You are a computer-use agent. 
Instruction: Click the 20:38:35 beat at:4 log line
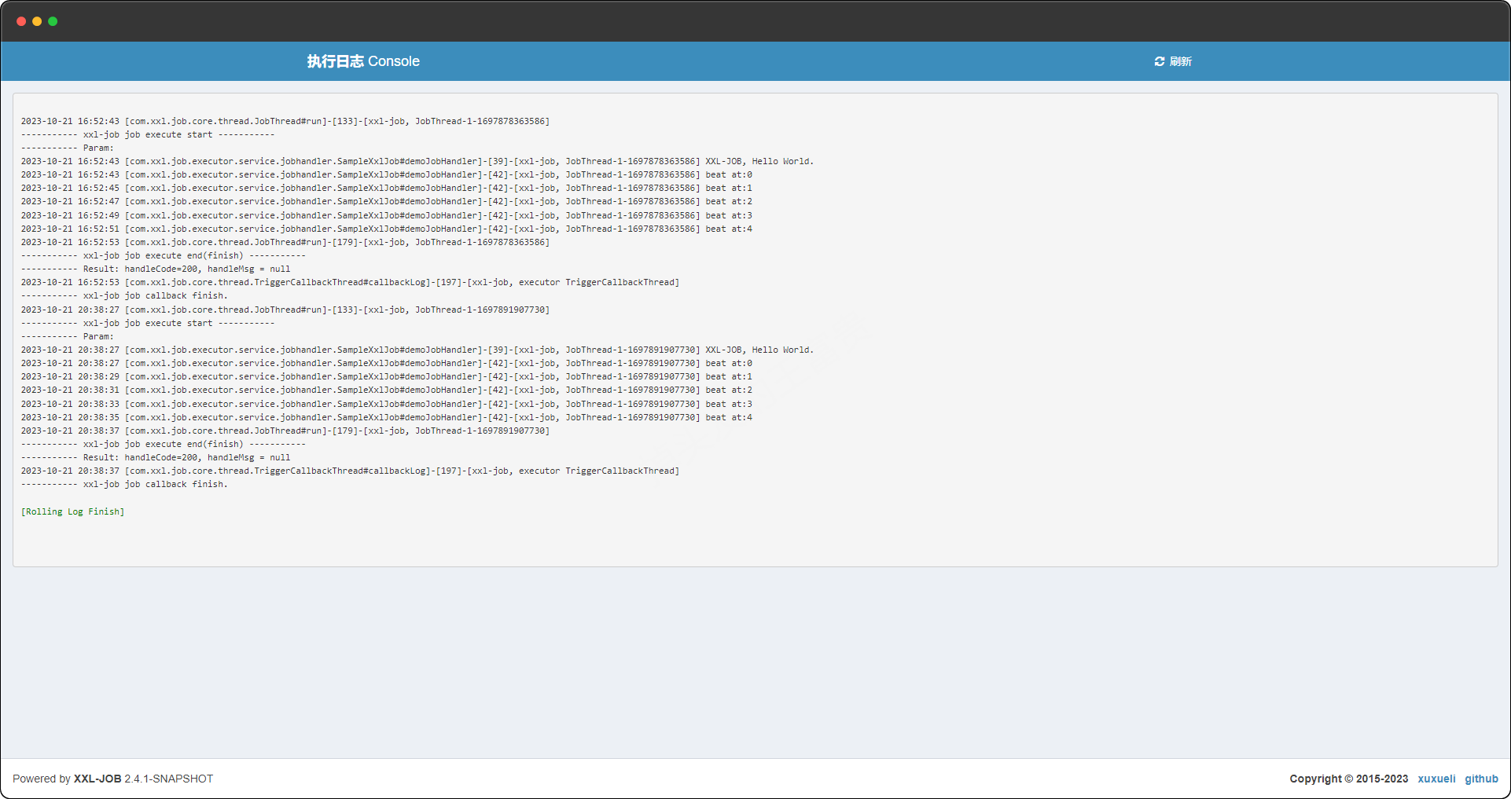pyautogui.click(x=387, y=417)
